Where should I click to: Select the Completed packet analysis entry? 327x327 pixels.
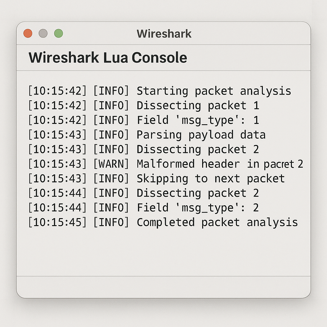pos(163,222)
